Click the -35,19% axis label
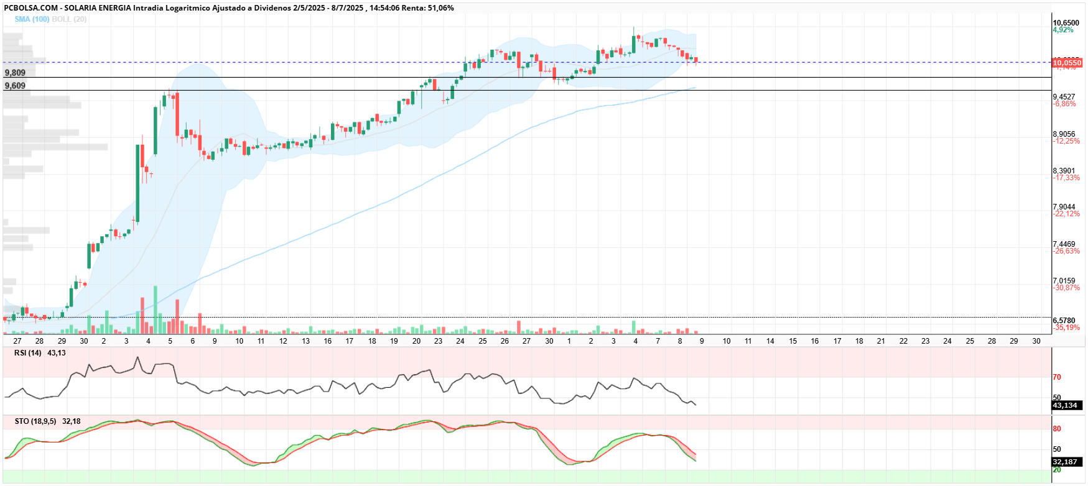Image resolution: width=1088 pixels, height=486 pixels. pos(1066,328)
